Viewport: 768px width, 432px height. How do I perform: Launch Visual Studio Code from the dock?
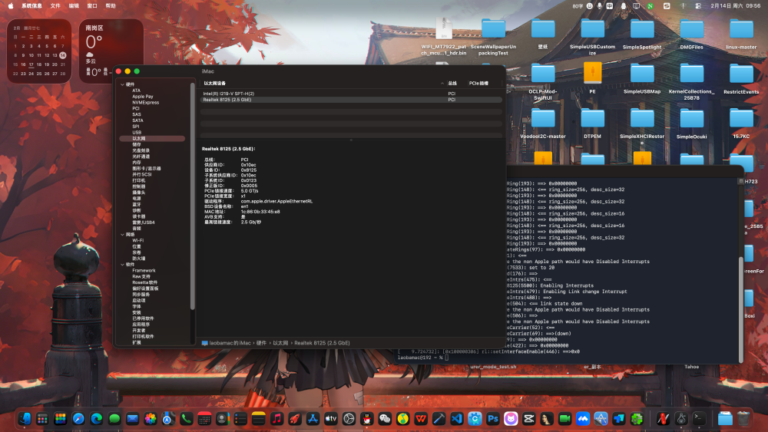[x=457, y=419]
